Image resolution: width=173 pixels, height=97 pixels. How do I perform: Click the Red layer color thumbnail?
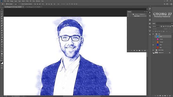[158, 48]
